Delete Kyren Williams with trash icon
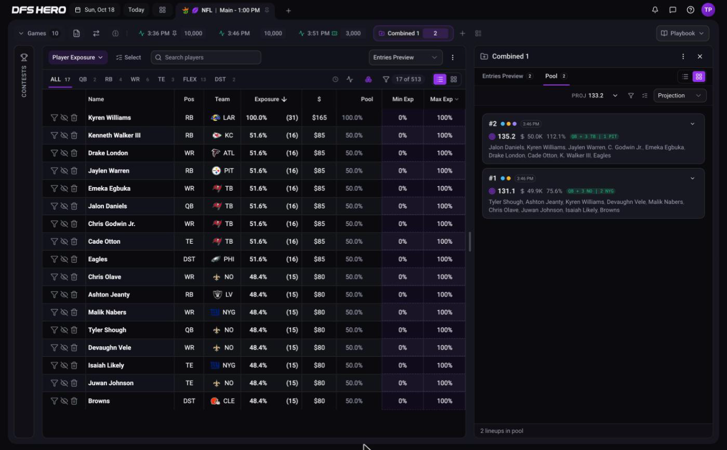Viewport: 727px width, 450px height. click(74, 118)
